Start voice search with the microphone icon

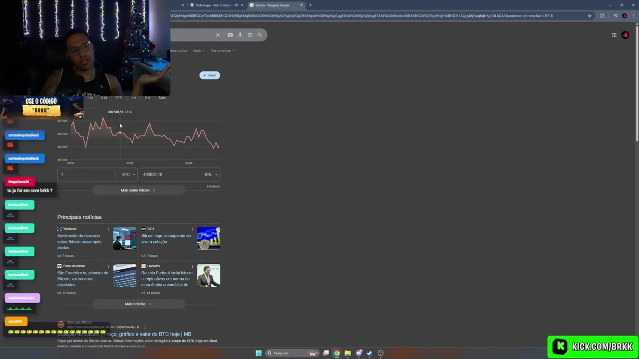[x=240, y=35]
